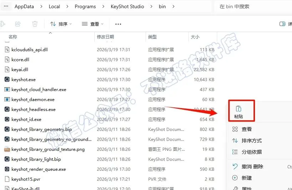
Task: Expand the chevron after Programs
Action: click(x=103, y=6)
